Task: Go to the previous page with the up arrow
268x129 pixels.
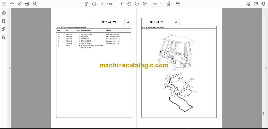Action: point(86,4)
